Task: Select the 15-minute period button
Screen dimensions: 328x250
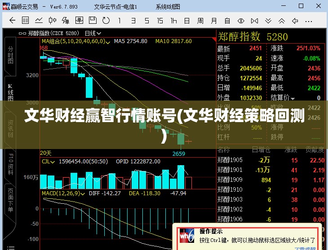Action: pos(160,21)
